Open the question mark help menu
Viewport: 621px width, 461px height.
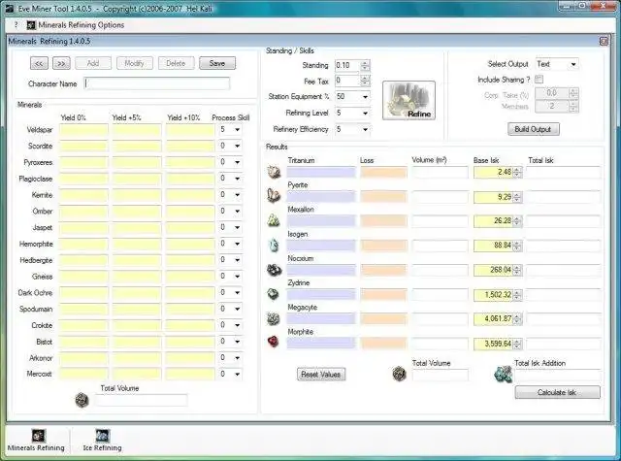click(16, 25)
